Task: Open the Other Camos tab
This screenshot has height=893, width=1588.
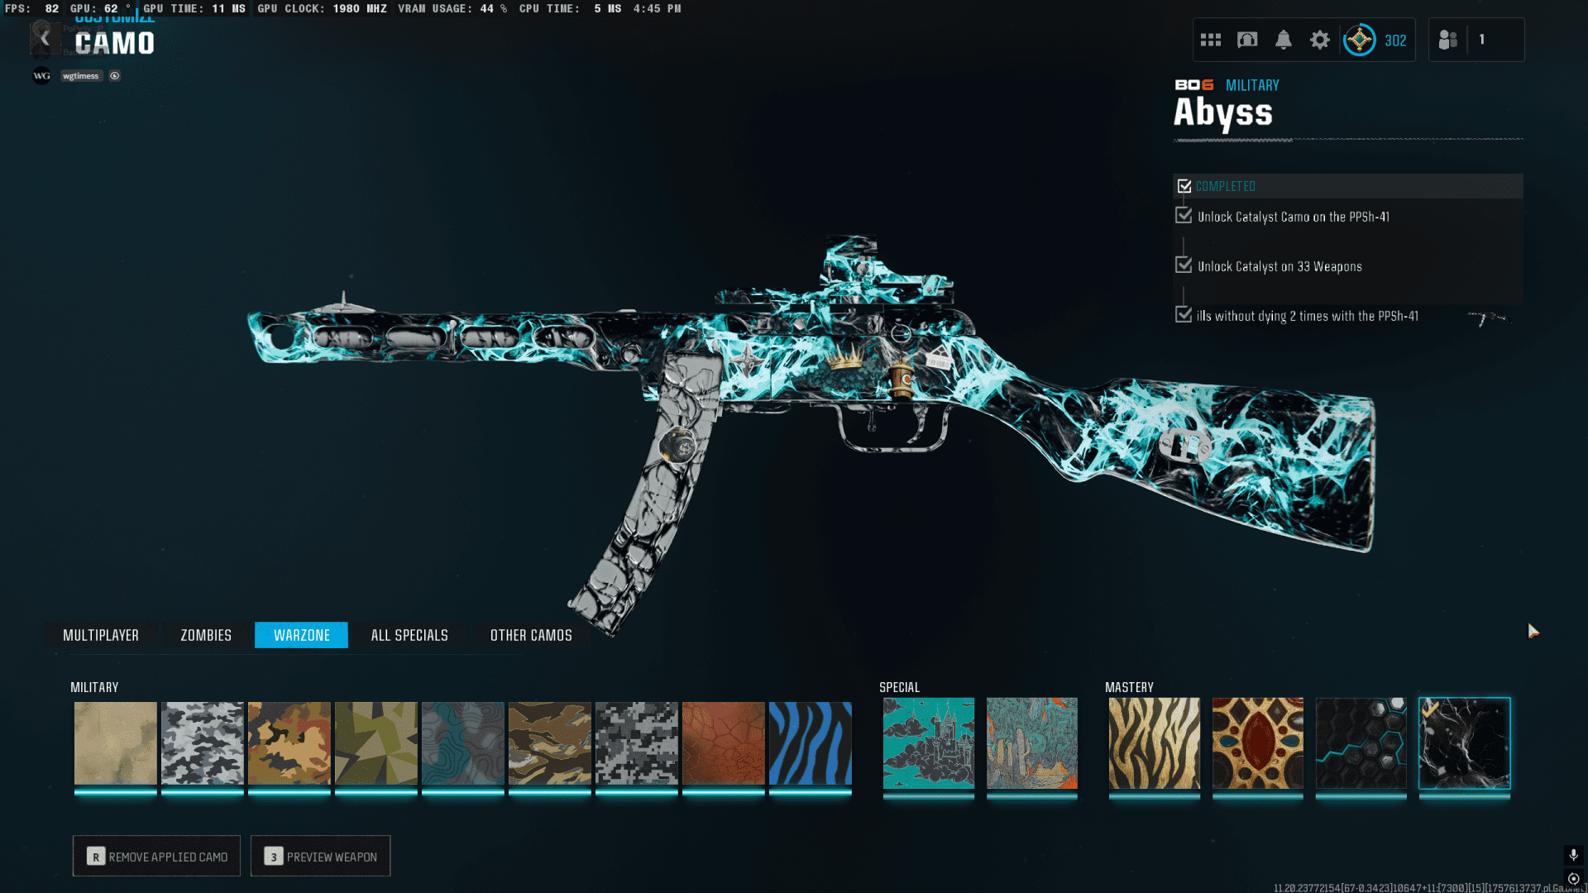Action: [x=531, y=635]
